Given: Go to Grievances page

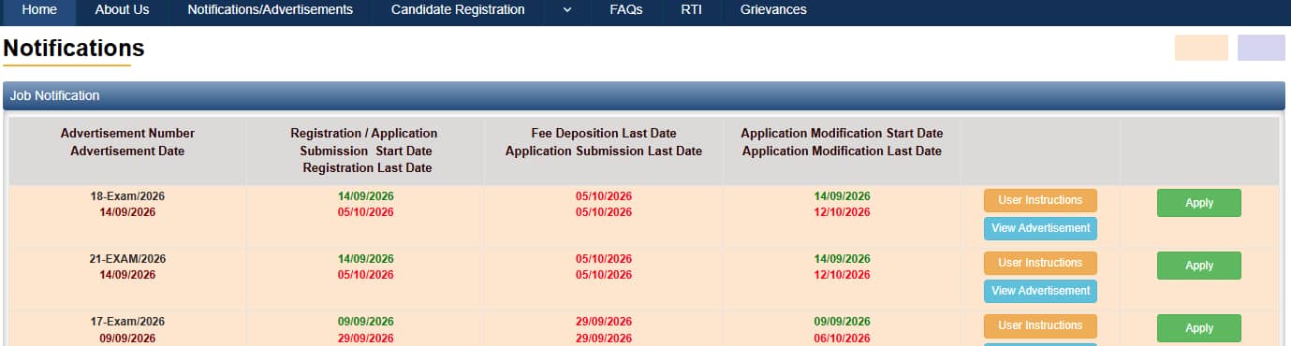Looking at the screenshot, I should click(772, 10).
